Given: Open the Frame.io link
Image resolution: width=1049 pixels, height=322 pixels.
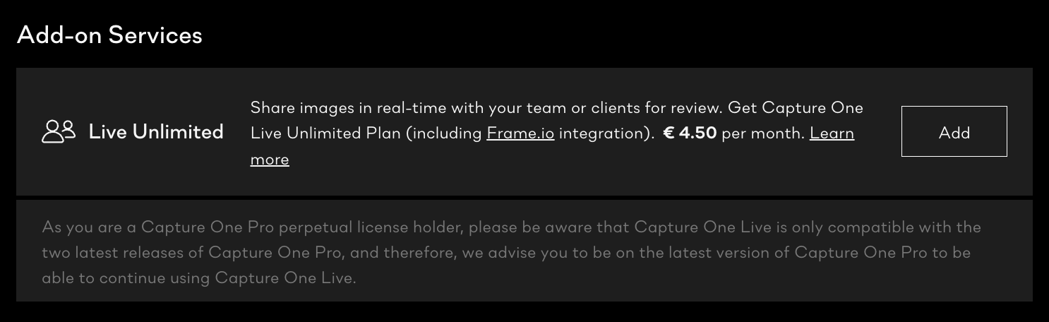Looking at the screenshot, I should pyautogui.click(x=520, y=133).
